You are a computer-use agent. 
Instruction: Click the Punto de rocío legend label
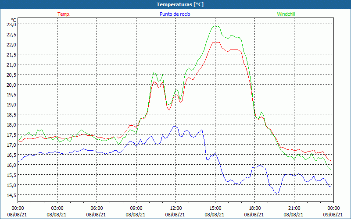(x=175, y=14)
